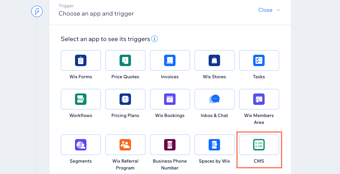The image size is (340, 174).
Task: Select the Spaces by Wix tile
Action: pyautogui.click(x=214, y=145)
